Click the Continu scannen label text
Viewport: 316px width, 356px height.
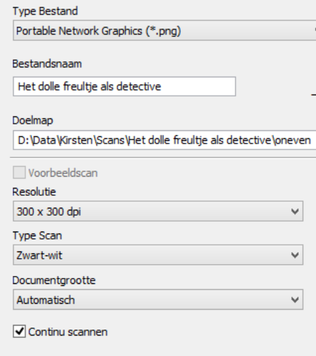(x=68, y=332)
